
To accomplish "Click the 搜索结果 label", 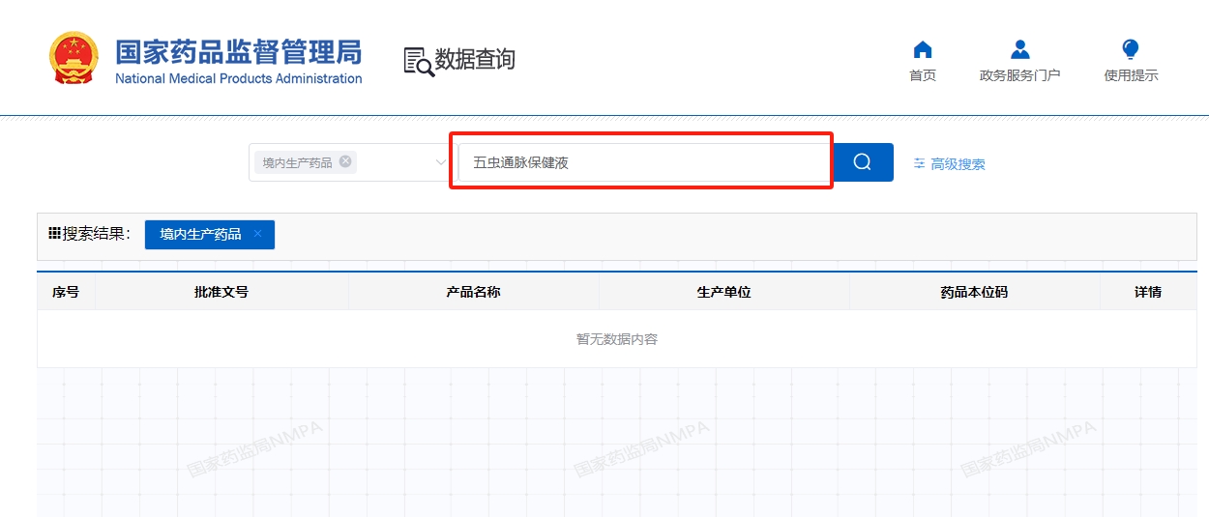I will click(x=97, y=234).
